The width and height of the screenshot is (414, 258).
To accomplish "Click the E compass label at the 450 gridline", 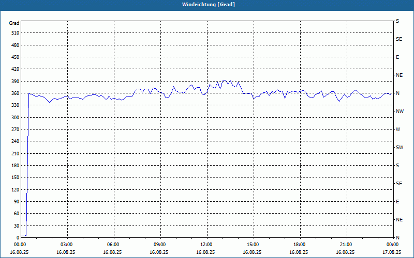I will pyautogui.click(x=397, y=57).
